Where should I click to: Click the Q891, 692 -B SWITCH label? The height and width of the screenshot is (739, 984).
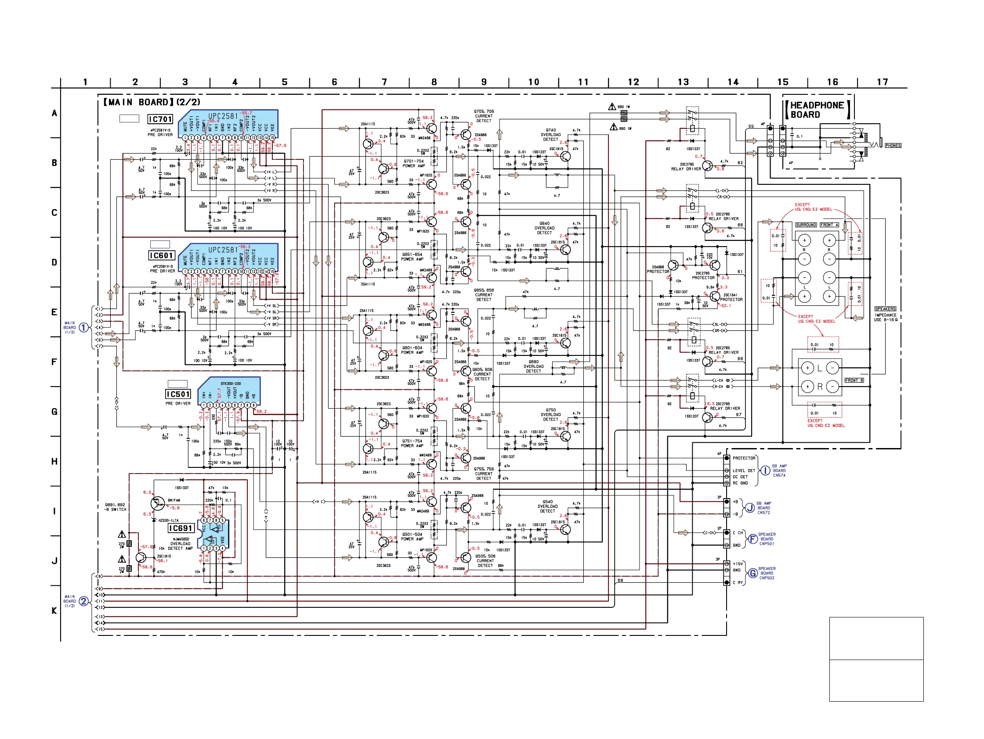click(x=115, y=507)
